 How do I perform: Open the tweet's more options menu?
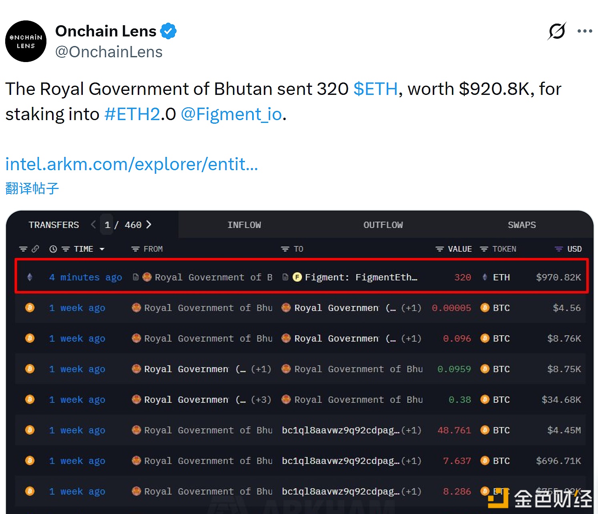[585, 30]
